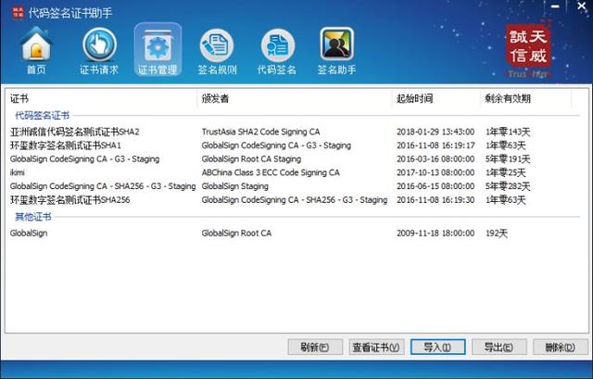Click start time 2016-03-16 08:00:00
Image resolution: width=593 pixels, height=379 pixels.
pos(435,158)
